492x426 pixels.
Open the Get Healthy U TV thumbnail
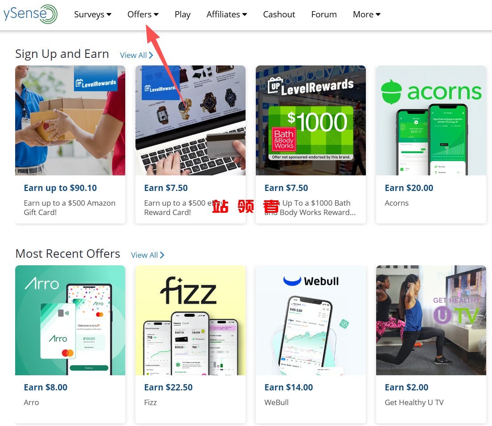pyautogui.click(x=431, y=321)
